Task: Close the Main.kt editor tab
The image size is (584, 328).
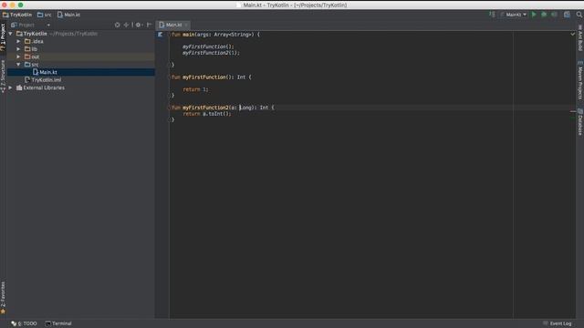Action: point(186,25)
